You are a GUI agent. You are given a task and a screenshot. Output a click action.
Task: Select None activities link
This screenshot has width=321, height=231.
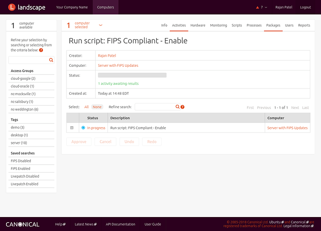[x=97, y=107]
